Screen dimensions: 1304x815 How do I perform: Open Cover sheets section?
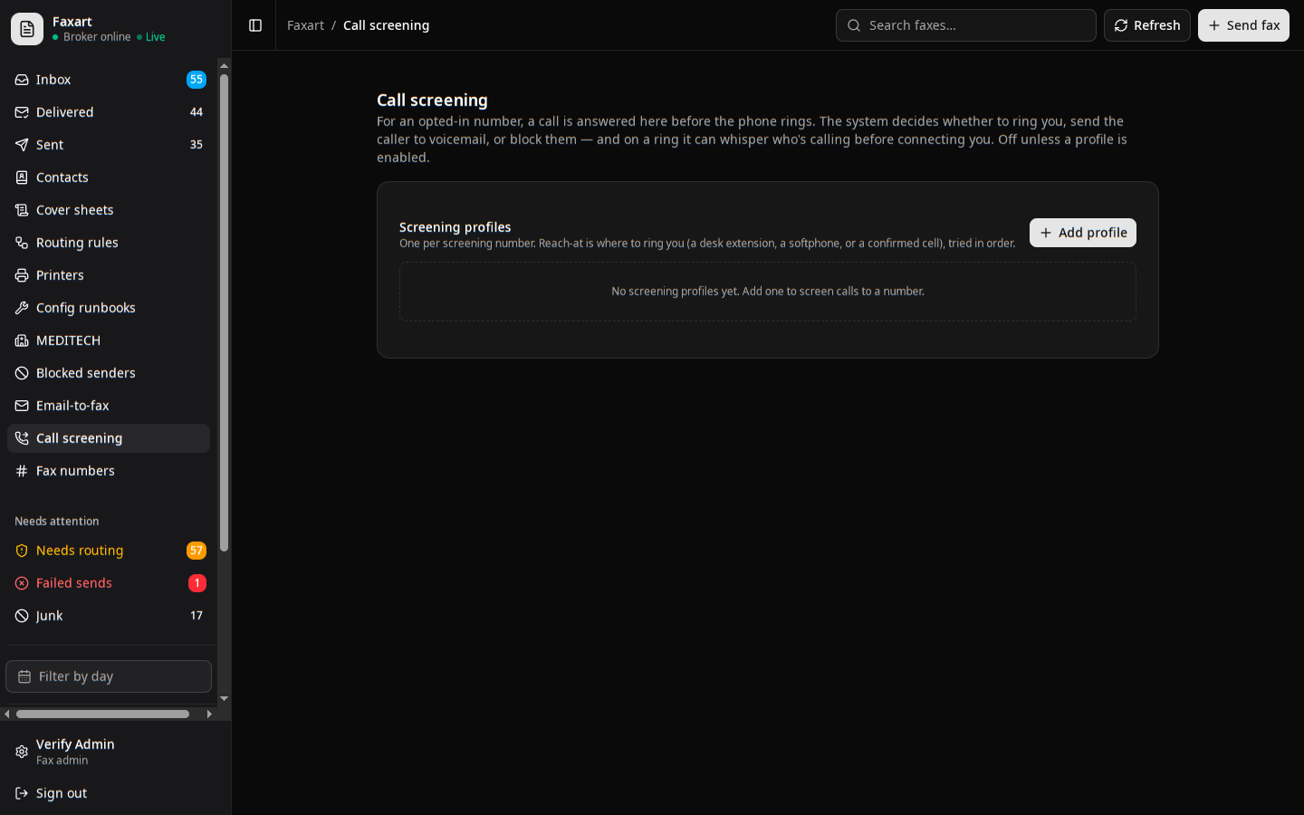tap(109, 210)
